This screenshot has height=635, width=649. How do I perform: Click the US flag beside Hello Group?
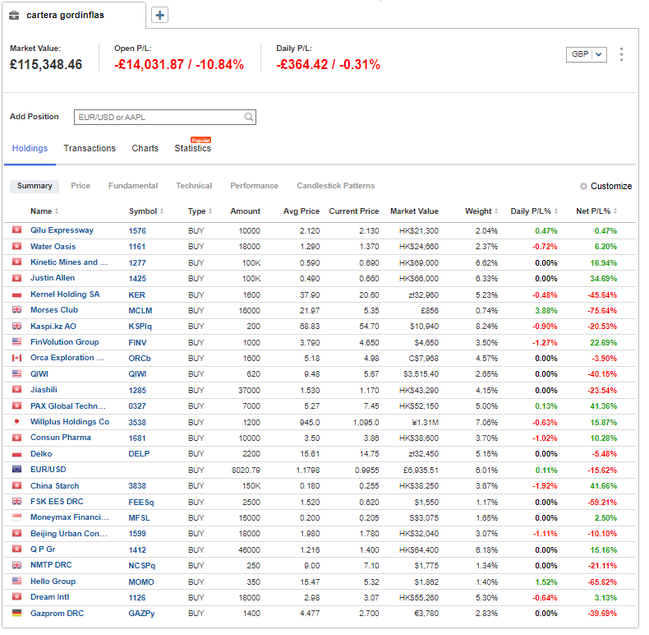click(16, 582)
